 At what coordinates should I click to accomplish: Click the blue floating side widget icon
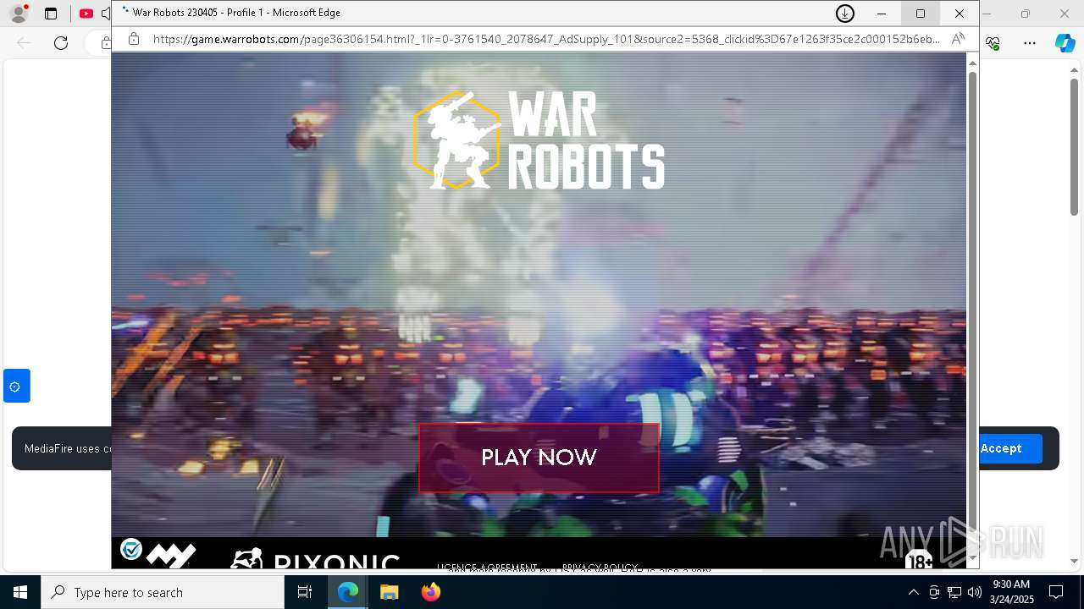tap(16, 386)
